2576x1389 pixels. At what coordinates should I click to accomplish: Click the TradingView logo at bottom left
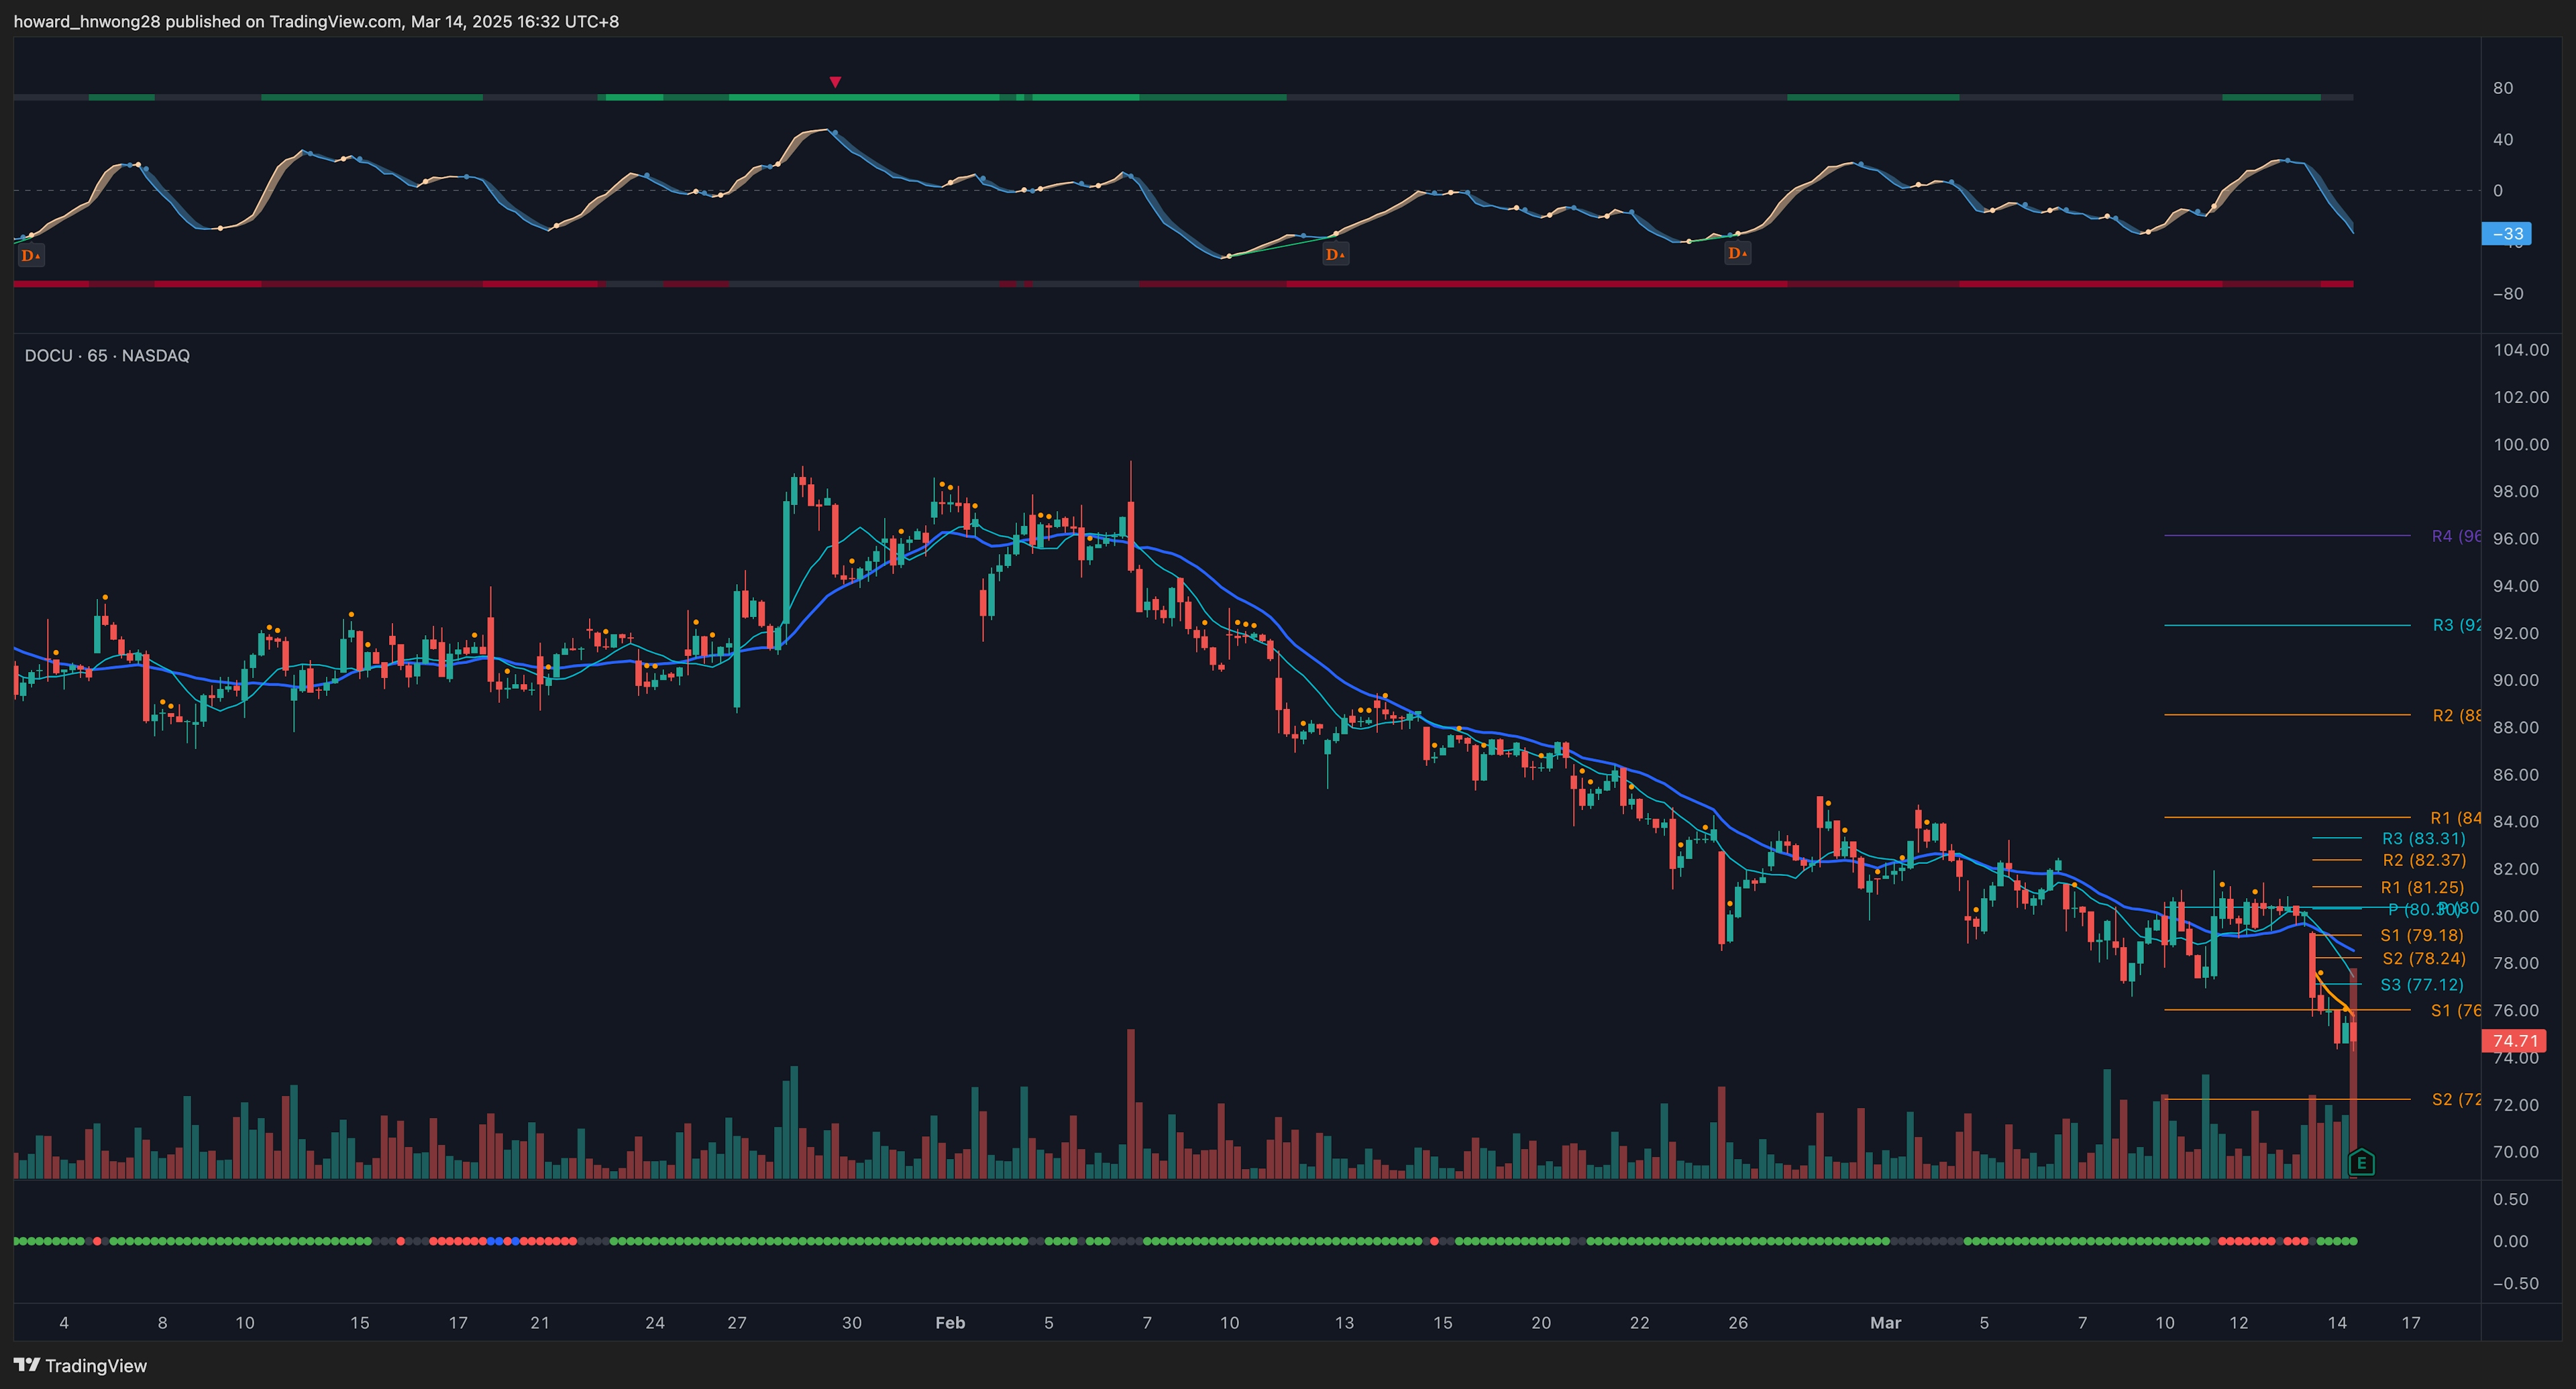click(x=80, y=1365)
